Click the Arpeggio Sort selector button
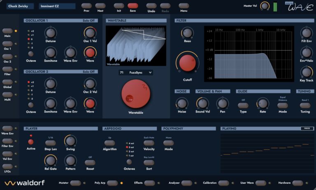 tap(149, 162)
